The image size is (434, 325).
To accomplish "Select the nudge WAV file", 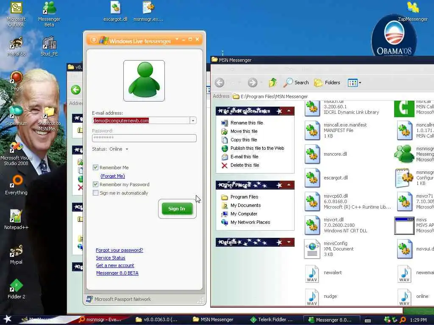I will click(x=321, y=297).
